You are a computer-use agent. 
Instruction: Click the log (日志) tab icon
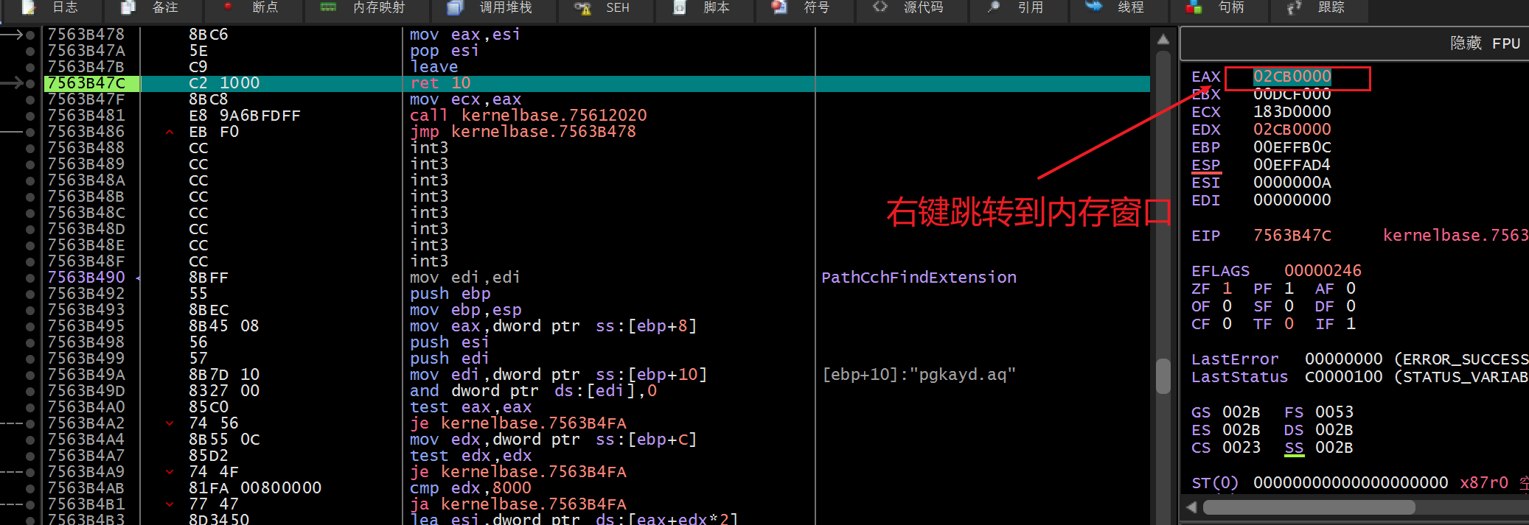(29, 7)
